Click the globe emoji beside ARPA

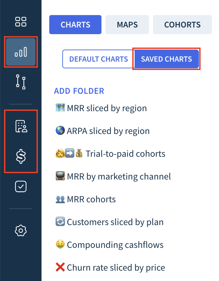pyautogui.click(x=60, y=130)
